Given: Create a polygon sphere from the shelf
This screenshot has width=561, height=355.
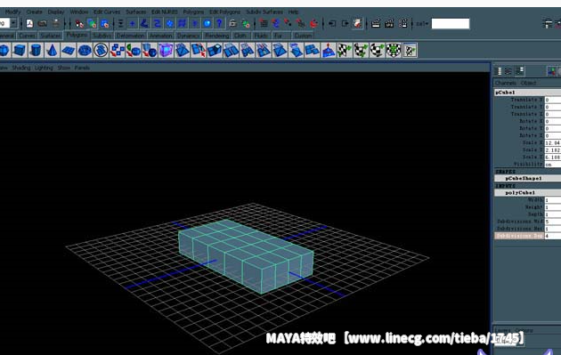Looking at the screenshot, I should point(4,50).
